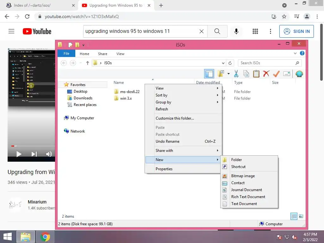Toggle the preview pane layout icon

(209, 74)
